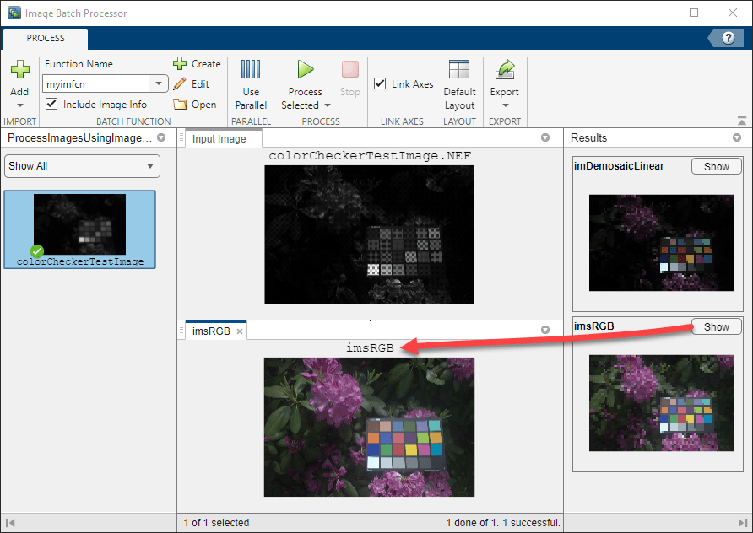
Task: Open the Function Name dropdown
Action: pyautogui.click(x=157, y=83)
